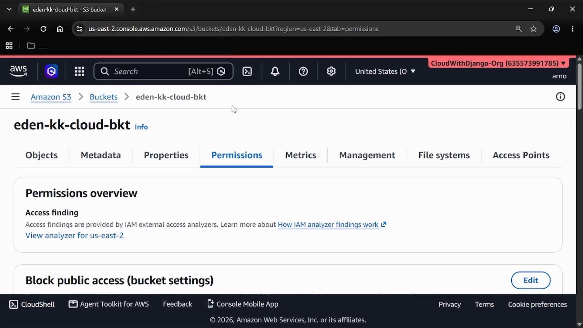The width and height of the screenshot is (583, 328).
Task: Close the eden-kk-cloud-bkt browser tab
Action: 117,9
